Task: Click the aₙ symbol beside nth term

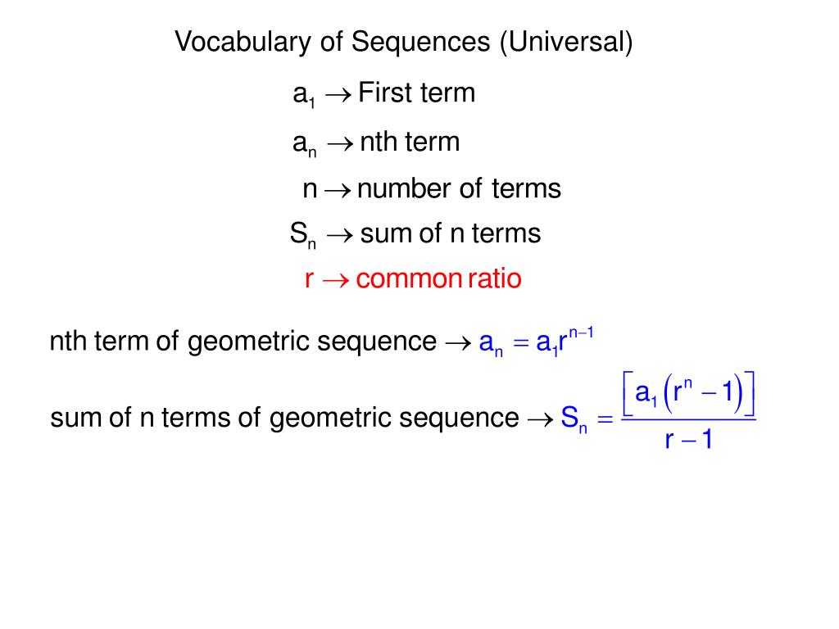Action: tap(305, 144)
